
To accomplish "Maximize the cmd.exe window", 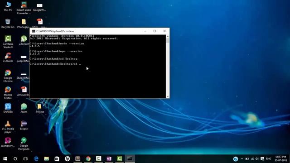I will (155, 31).
